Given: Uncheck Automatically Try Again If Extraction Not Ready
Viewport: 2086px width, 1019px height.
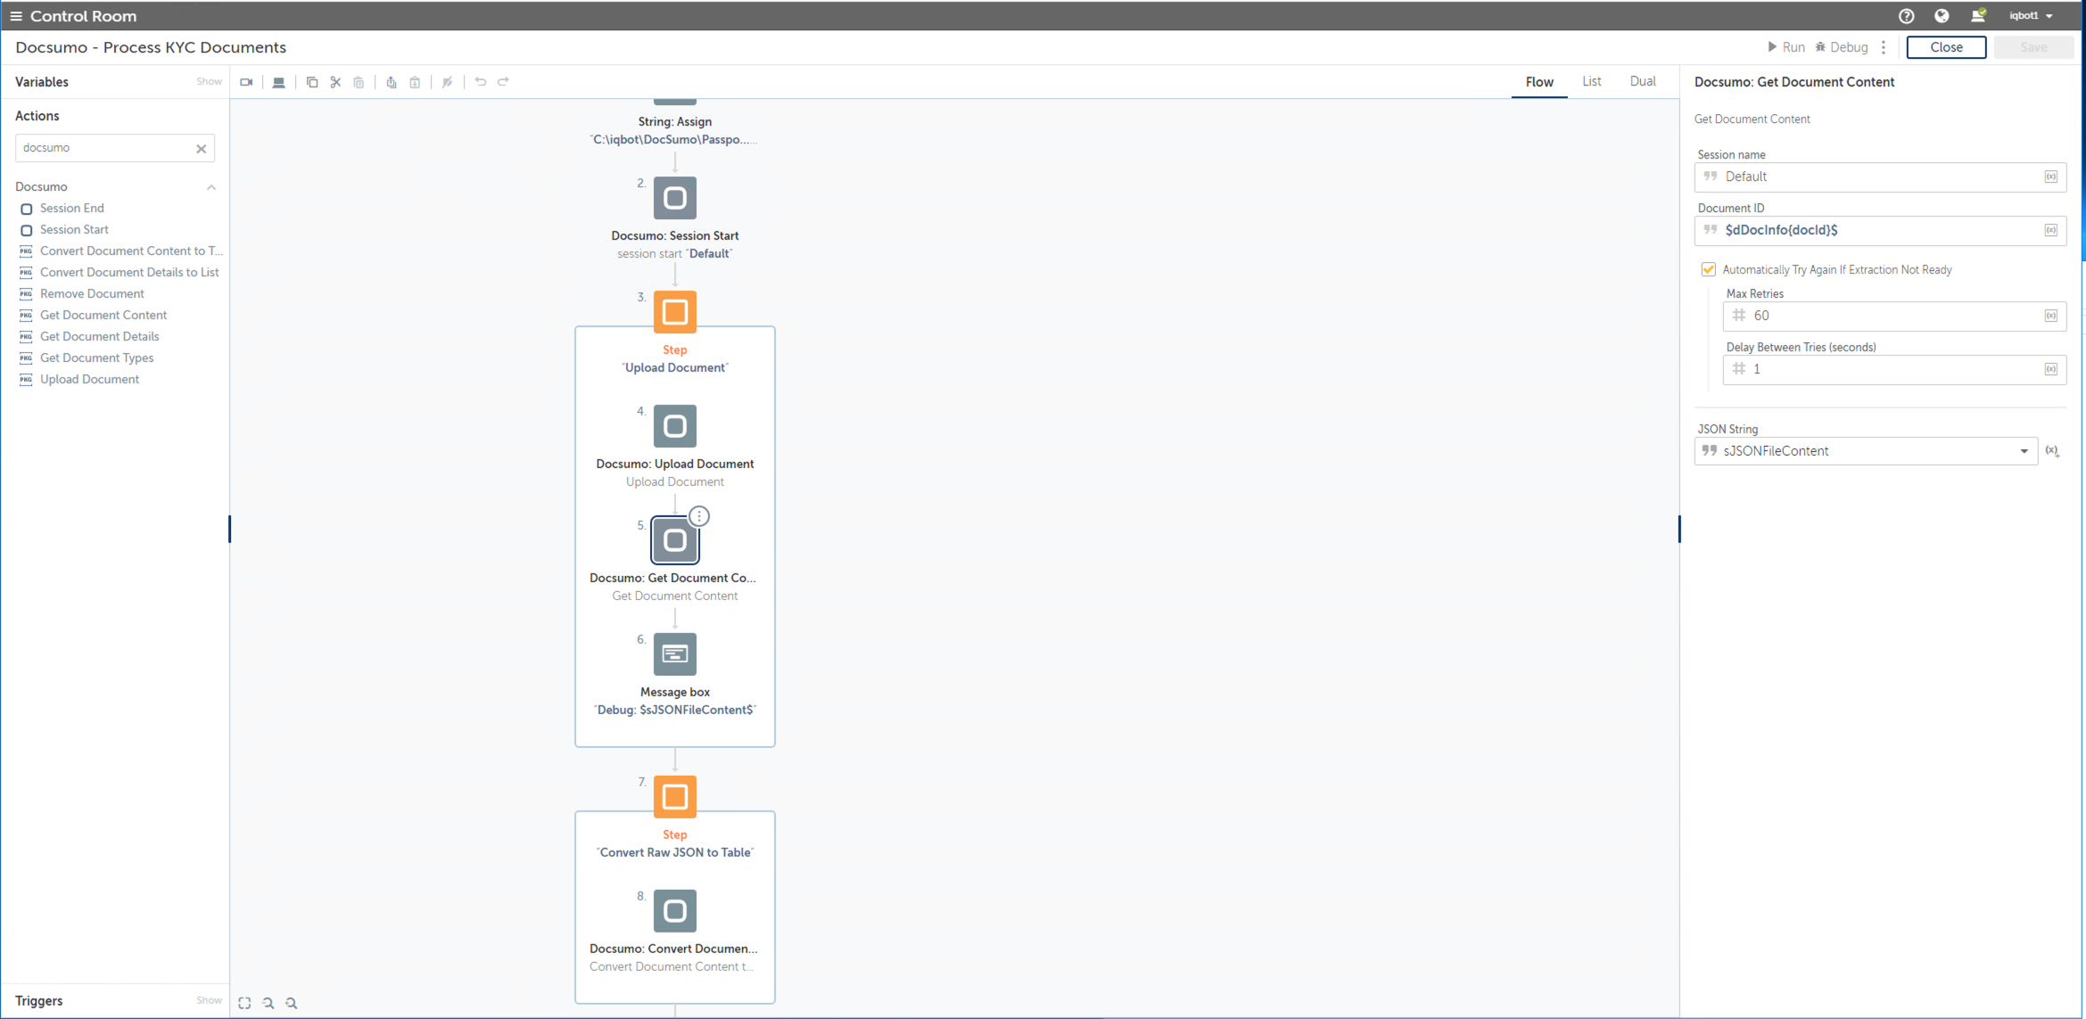Looking at the screenshot, I should (x=1708, y=269).
